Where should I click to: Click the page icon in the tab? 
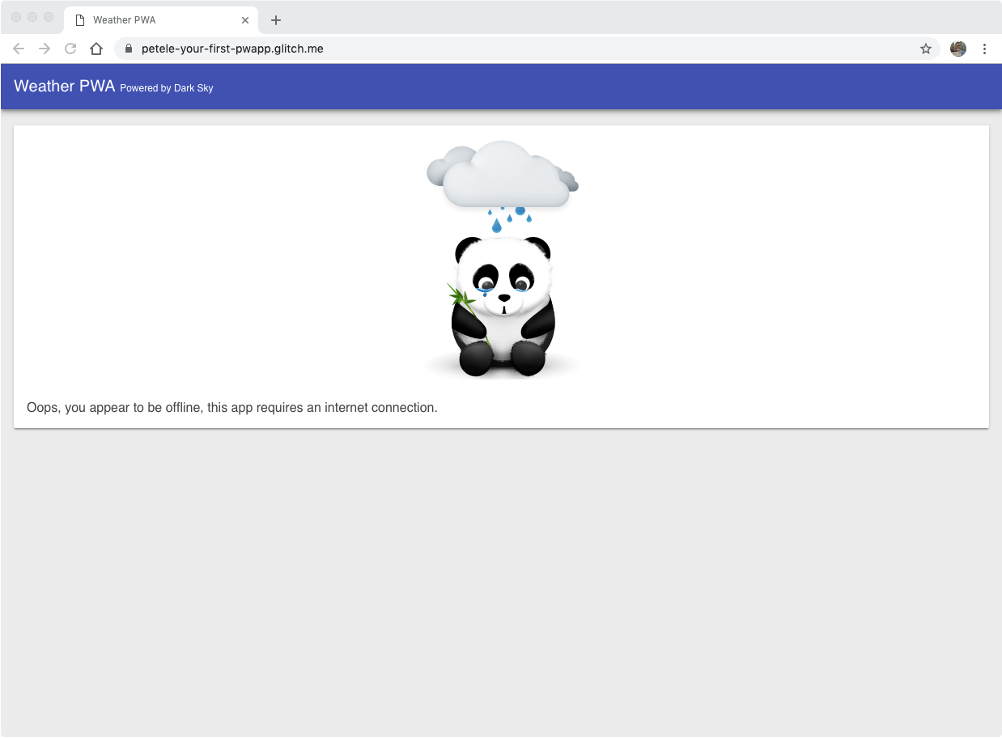click(x=80, y=20)
